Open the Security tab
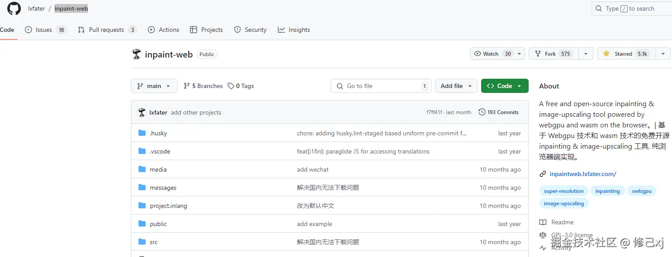Viewport: 672px width, 257px height. click(x=250, y=30)
